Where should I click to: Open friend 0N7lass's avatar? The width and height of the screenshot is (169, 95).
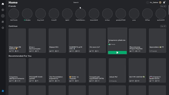[147, 14]
